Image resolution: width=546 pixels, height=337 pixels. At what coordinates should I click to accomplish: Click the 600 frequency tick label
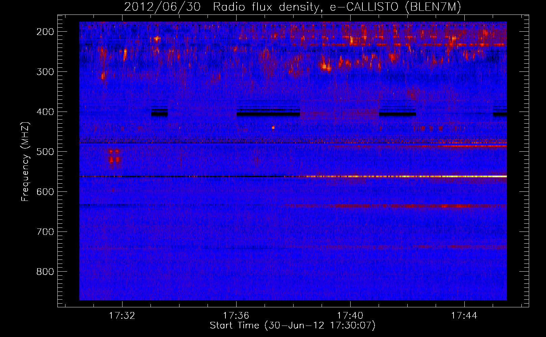(45, 192)
